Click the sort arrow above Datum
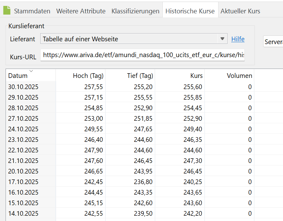 [x=31, y=71]
